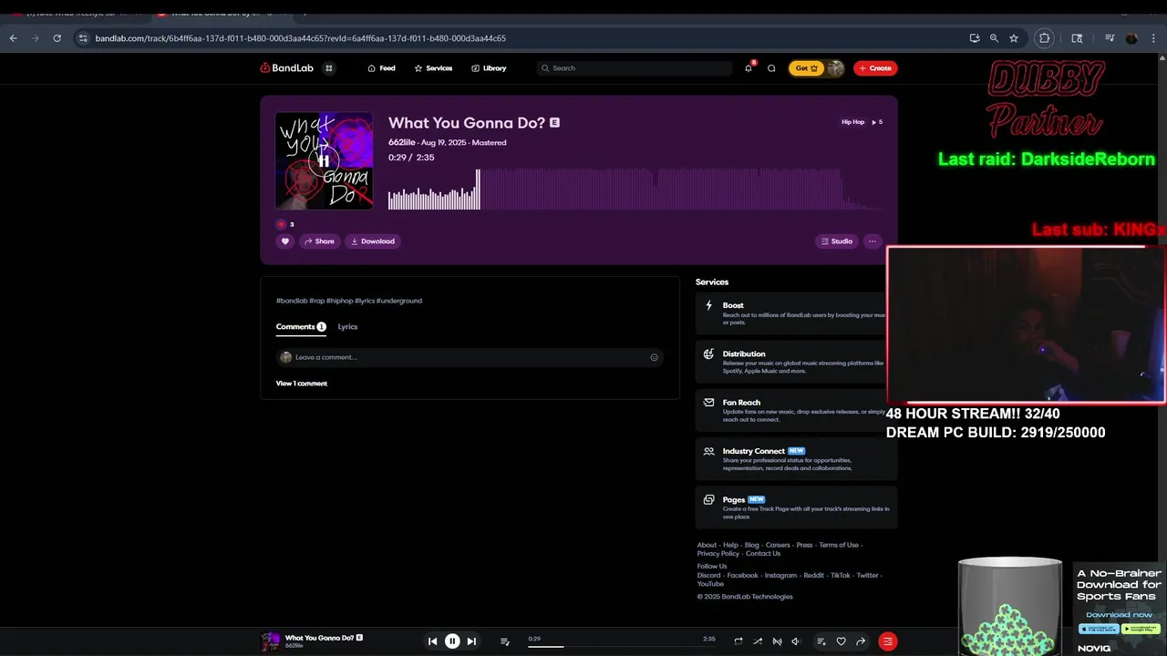Click the #underground hashtag

pyautogui.click(x=399, y=301)
